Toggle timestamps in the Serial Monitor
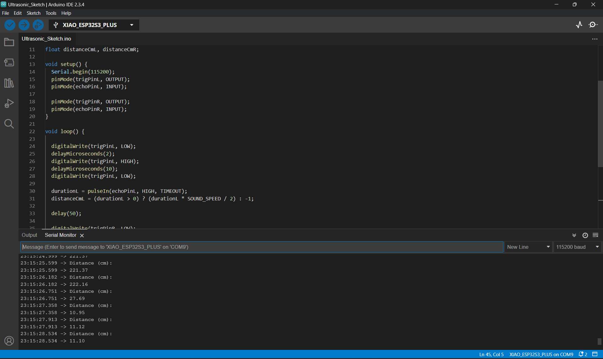This screenshot has width=603, height=359. coord(585,235)
